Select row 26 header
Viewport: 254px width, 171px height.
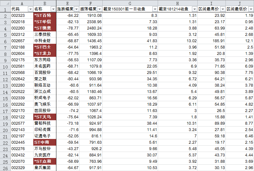point(5,168)
